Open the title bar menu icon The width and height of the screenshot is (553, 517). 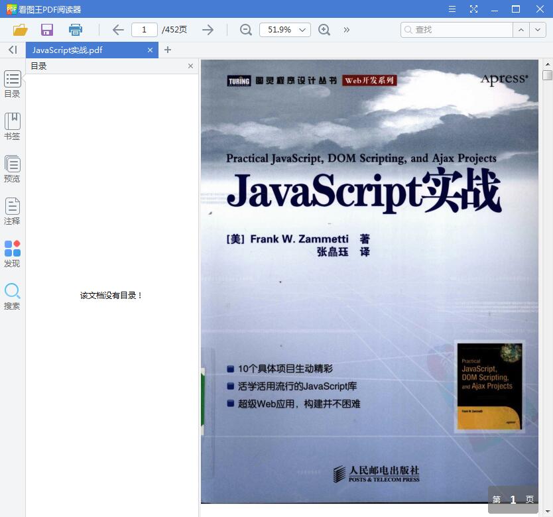(452, 9)
